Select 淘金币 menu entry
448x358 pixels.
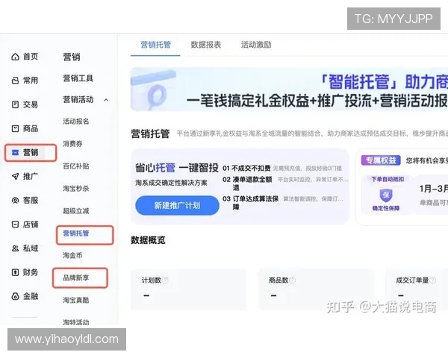point(72,255)
